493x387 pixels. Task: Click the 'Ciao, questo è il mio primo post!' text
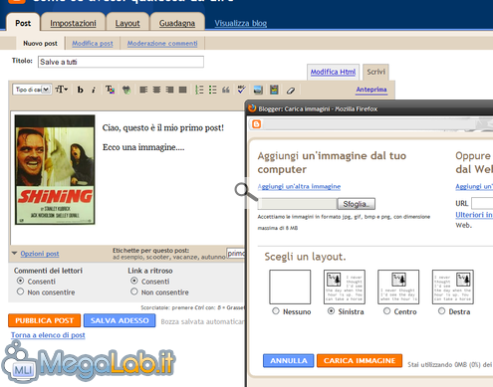163,127
